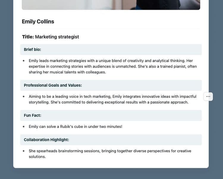The width and height of the screenshot is (223, 179).
Task: Click the divider line under the name
Action: click(x=111, y=29)
